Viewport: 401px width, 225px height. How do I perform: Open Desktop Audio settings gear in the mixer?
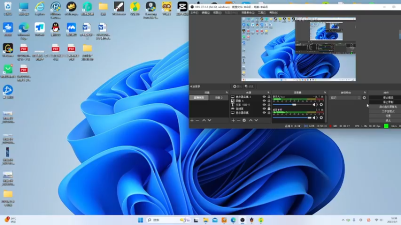click(321, 117)
